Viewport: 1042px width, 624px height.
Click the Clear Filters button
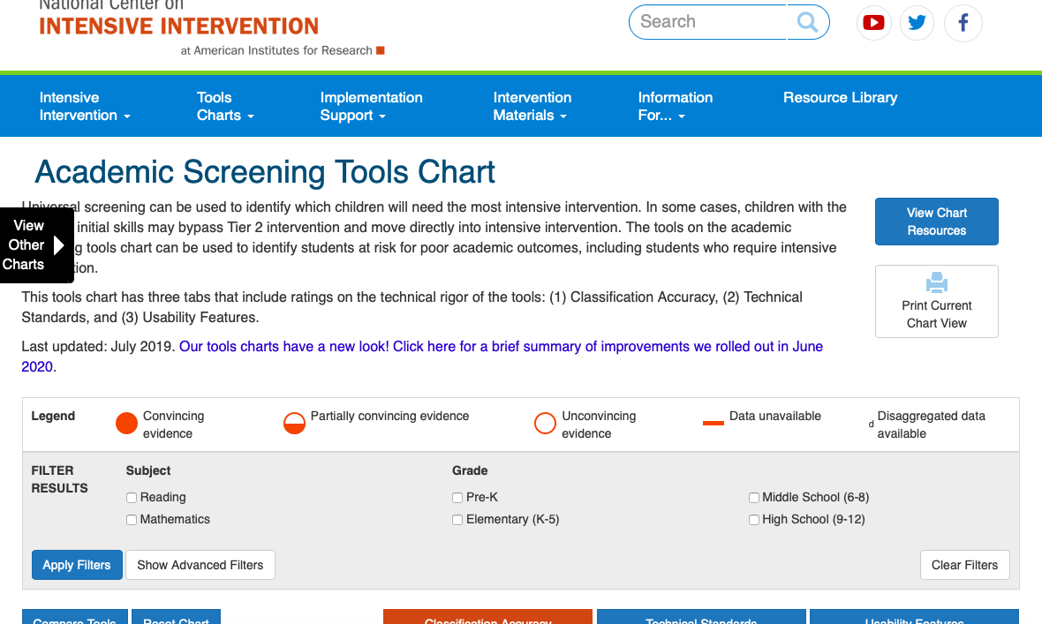pos(965,565)
